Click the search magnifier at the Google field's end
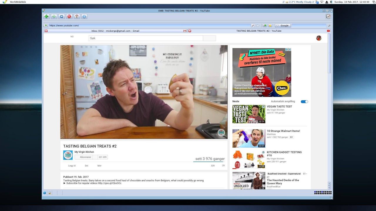 [x=329, y=25]
